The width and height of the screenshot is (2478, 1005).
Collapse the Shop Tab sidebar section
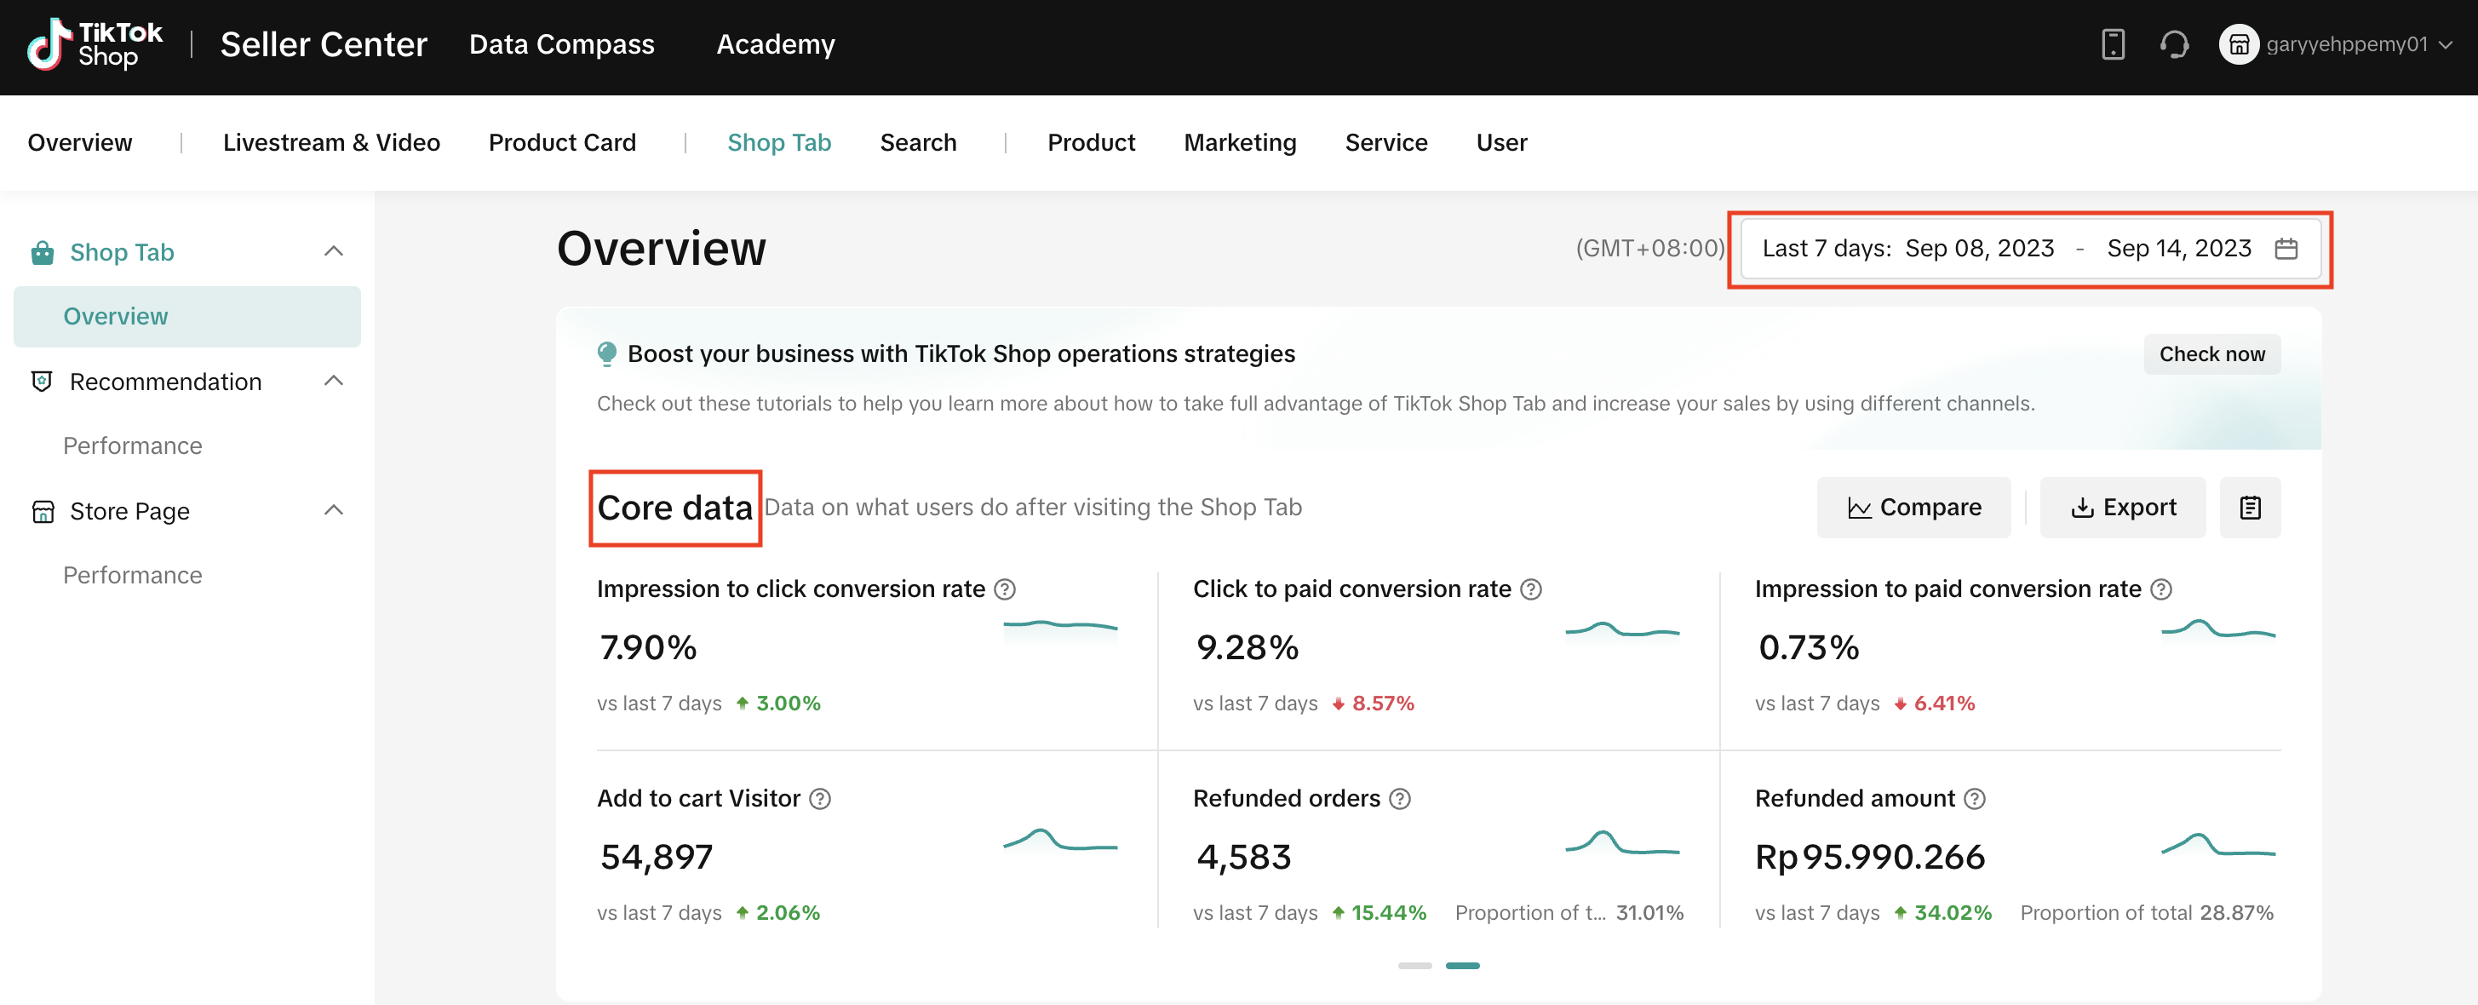(333, 251)
